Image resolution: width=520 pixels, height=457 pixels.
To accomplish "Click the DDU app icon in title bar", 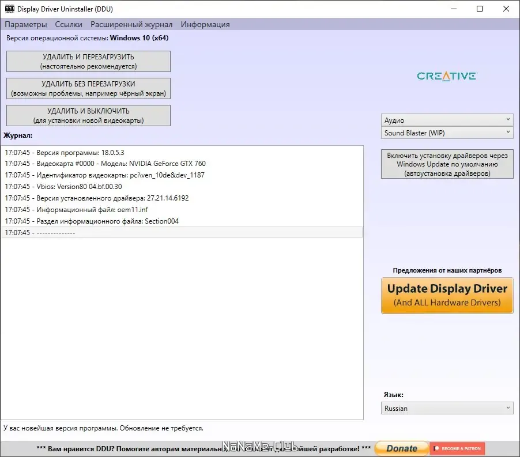I will tap(10, 9).
